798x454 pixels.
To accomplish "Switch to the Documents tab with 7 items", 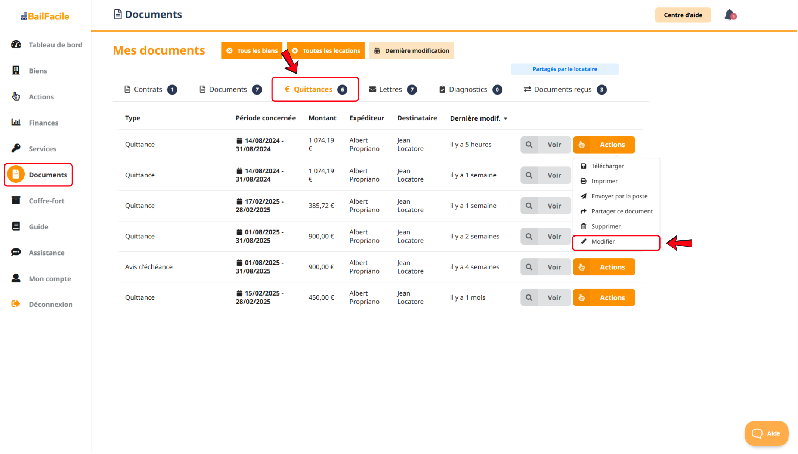I will pyautogui.click(x=230, y=89).
